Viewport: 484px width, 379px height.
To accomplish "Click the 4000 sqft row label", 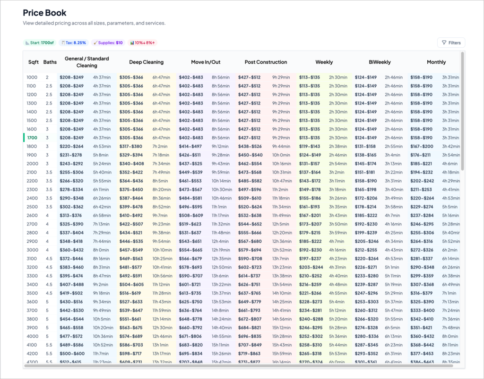I will [33, 336].
